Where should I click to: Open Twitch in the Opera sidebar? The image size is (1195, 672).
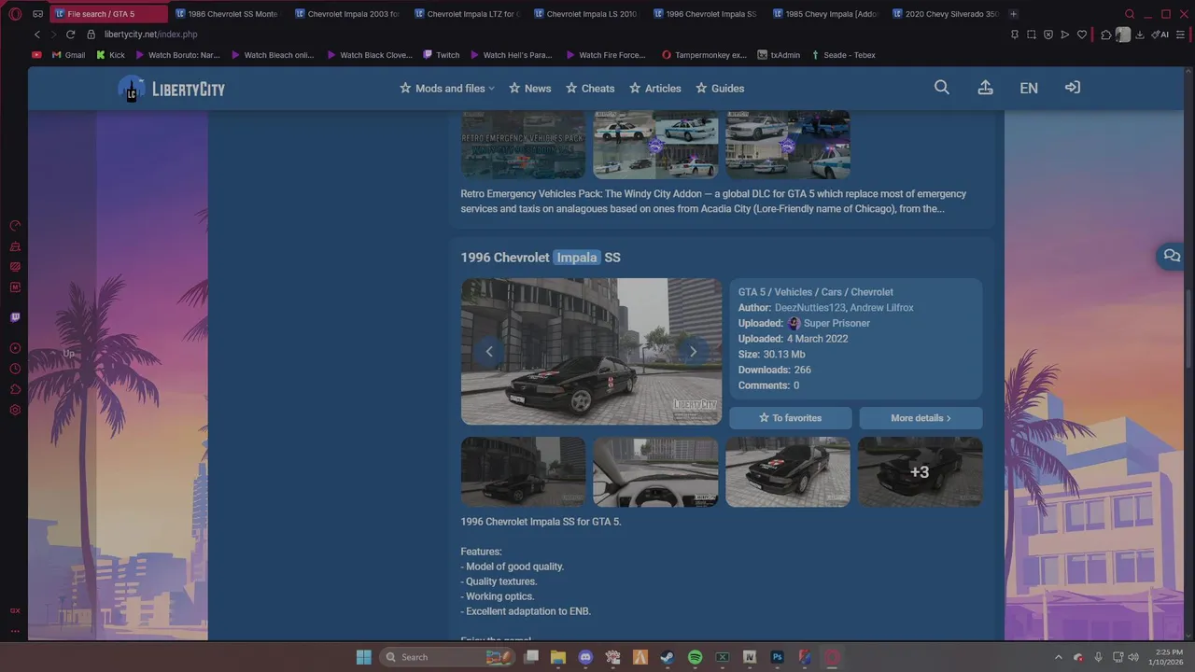click(x=15, y=317)
